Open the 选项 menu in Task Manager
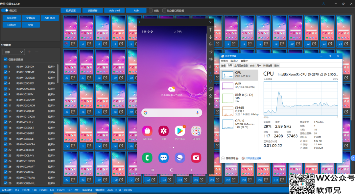The width and height of the screenshot is (355, 194). tap(234, 61)
